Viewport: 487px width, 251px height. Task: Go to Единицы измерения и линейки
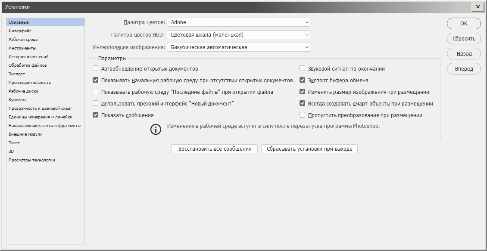pos(41,117)
